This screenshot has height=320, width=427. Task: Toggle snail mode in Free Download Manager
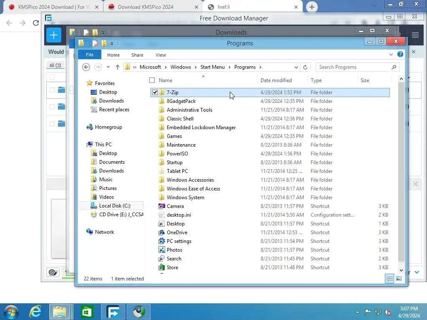53,272
